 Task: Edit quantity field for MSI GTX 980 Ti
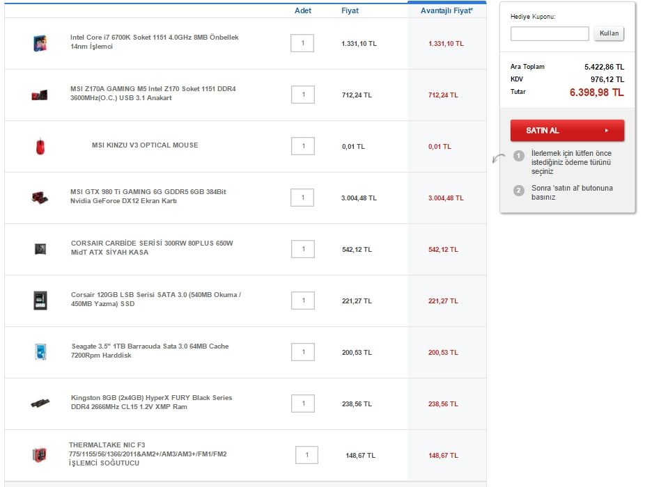302,198
